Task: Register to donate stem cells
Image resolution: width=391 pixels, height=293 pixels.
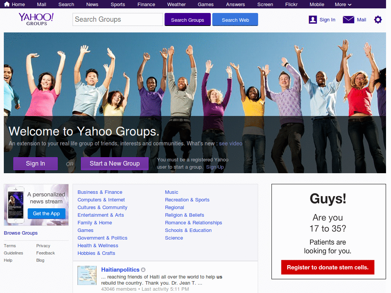Action: pyautogui.click(x=328, y=267)
